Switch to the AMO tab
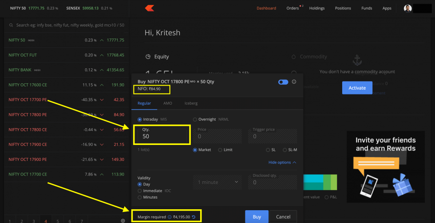Screen dimensions: 435x223 168,103
